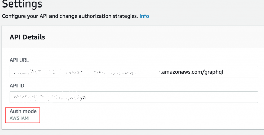
Task: Click empty space in API Details header bar
Action: (152, 37)
